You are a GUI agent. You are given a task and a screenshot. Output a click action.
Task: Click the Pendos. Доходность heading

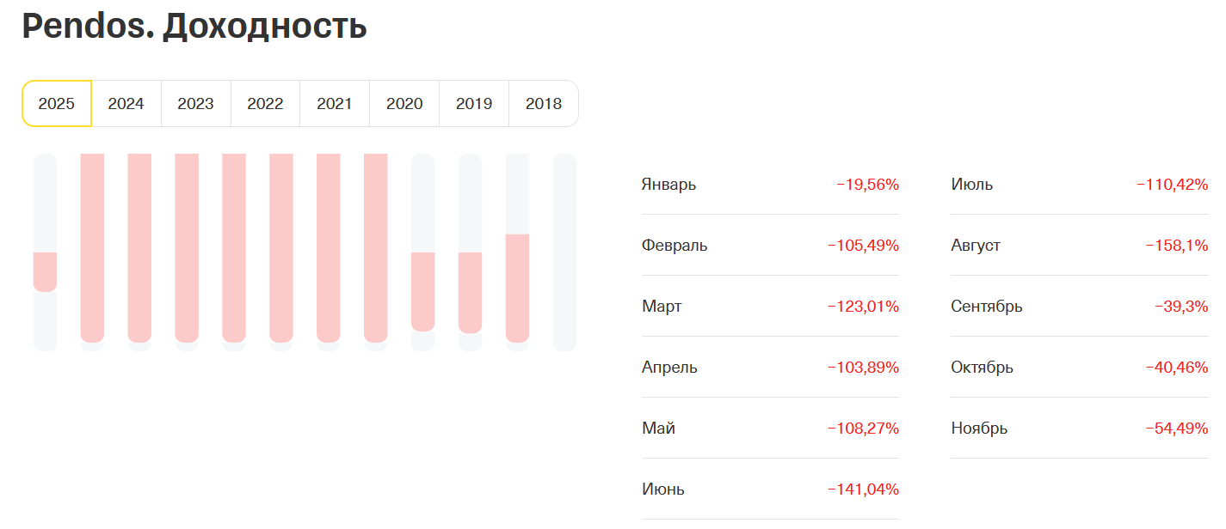[x=194, y=27]
